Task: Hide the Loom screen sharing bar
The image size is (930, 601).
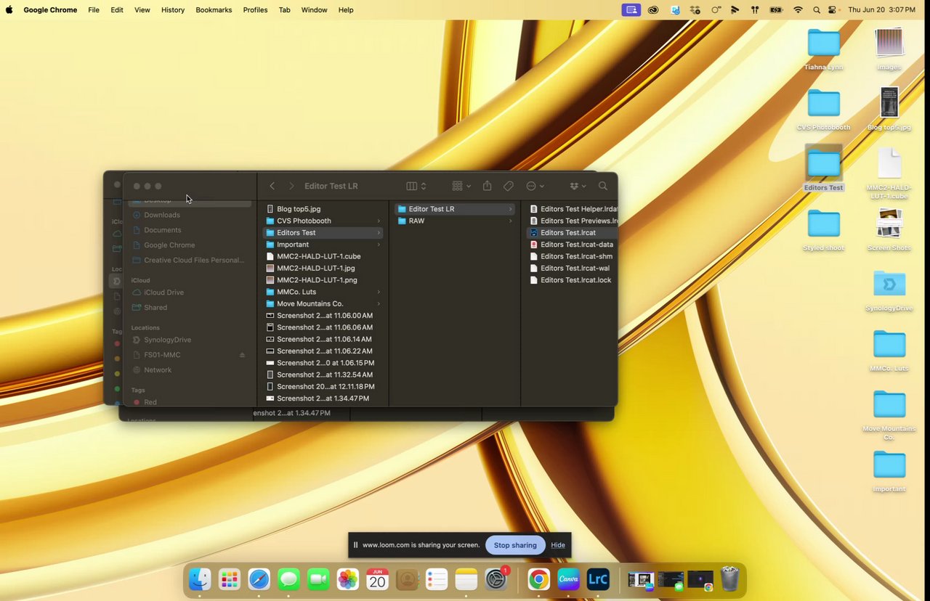Action: (x=558, y=545)
